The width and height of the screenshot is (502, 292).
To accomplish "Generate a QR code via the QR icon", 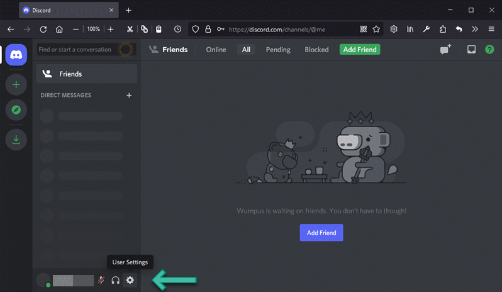I will tap(364, 30).
